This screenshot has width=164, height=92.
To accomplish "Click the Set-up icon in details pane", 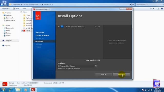I will [5, 84].
